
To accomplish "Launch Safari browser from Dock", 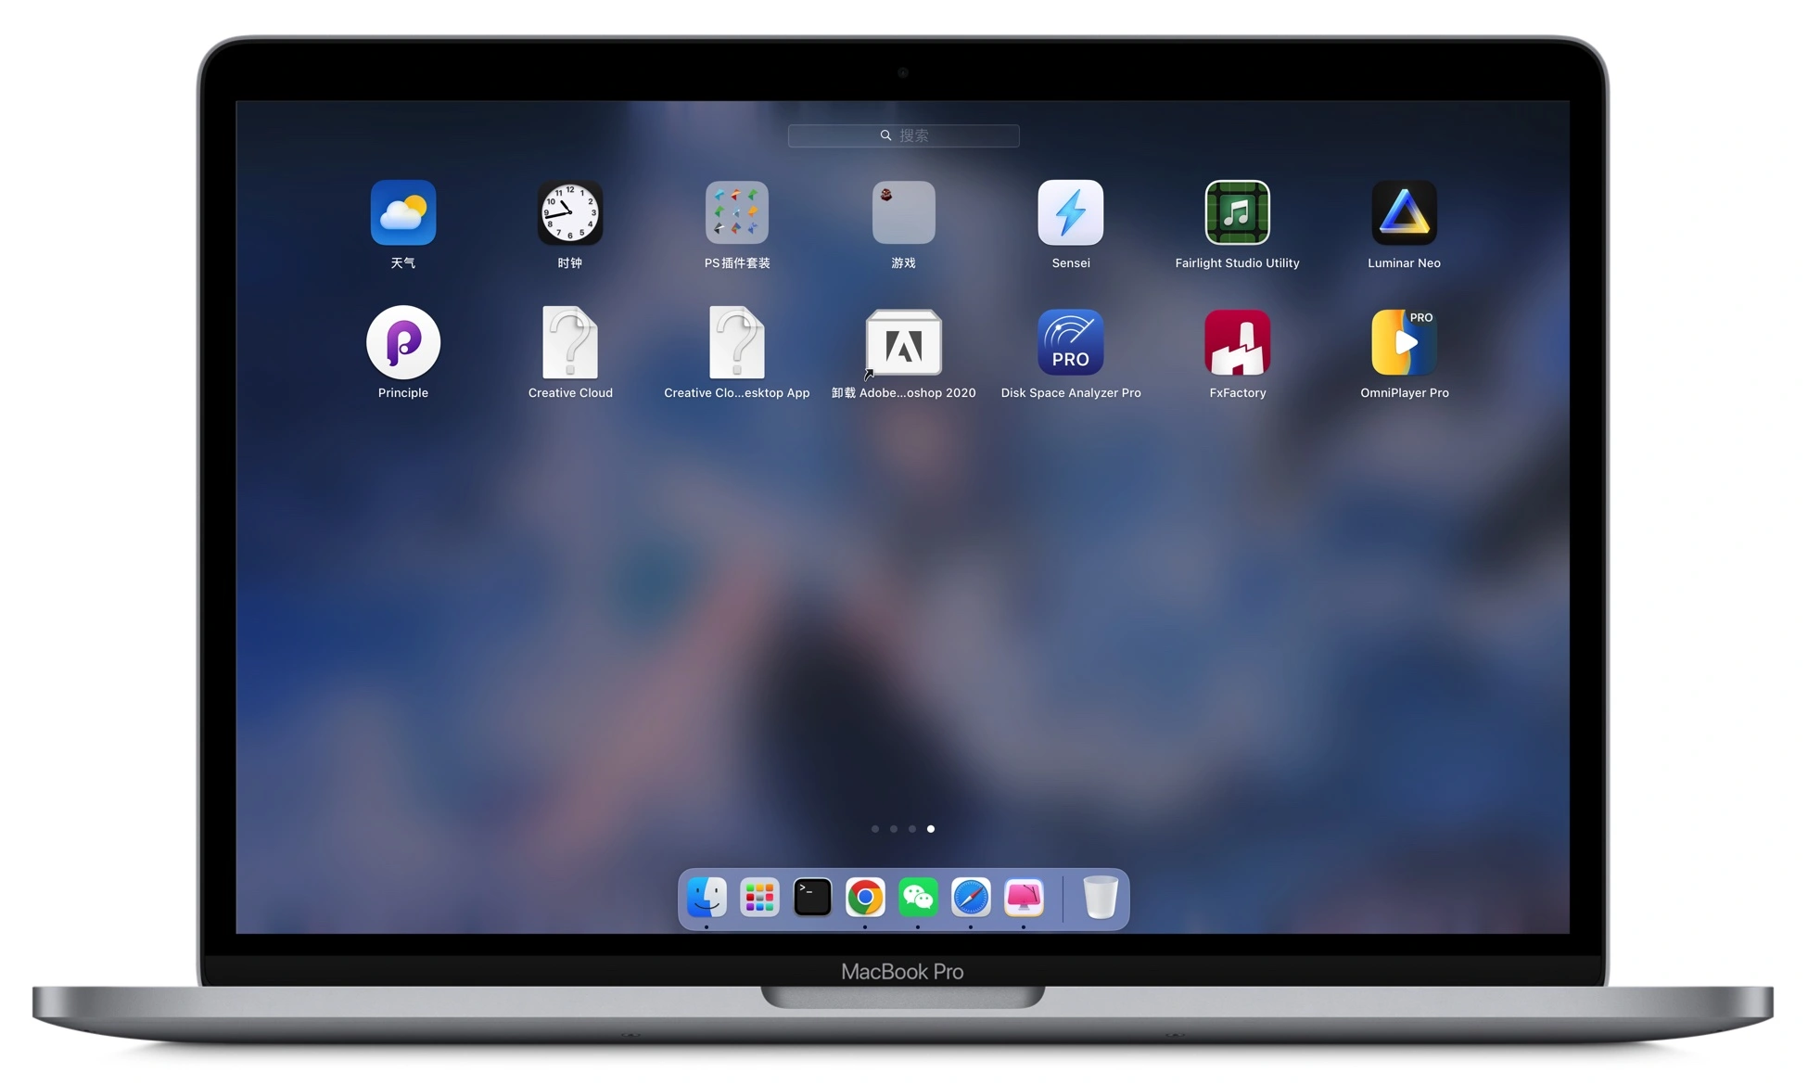I will point(970,899).
